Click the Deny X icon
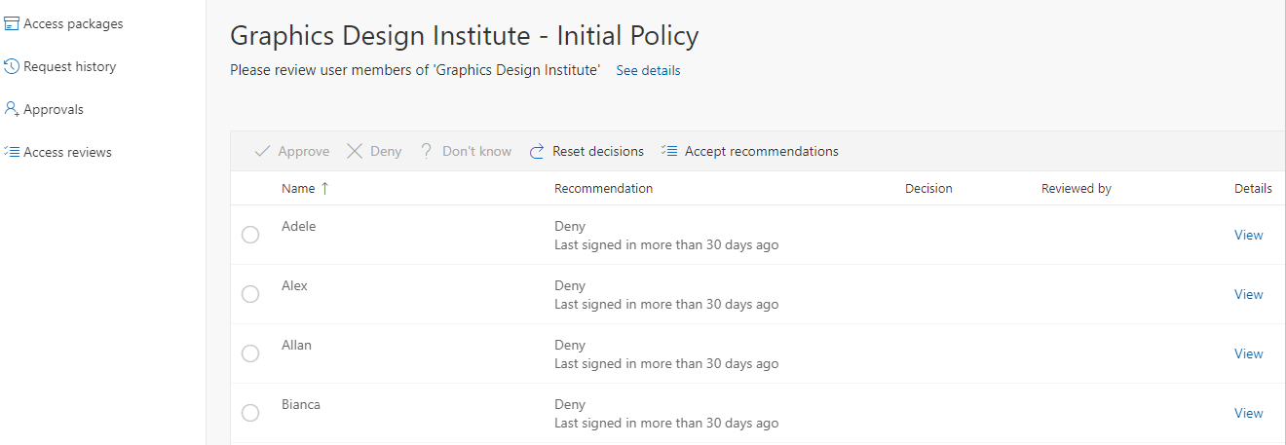The height and width of the screenshot is (445, 1286). point(355,151)
